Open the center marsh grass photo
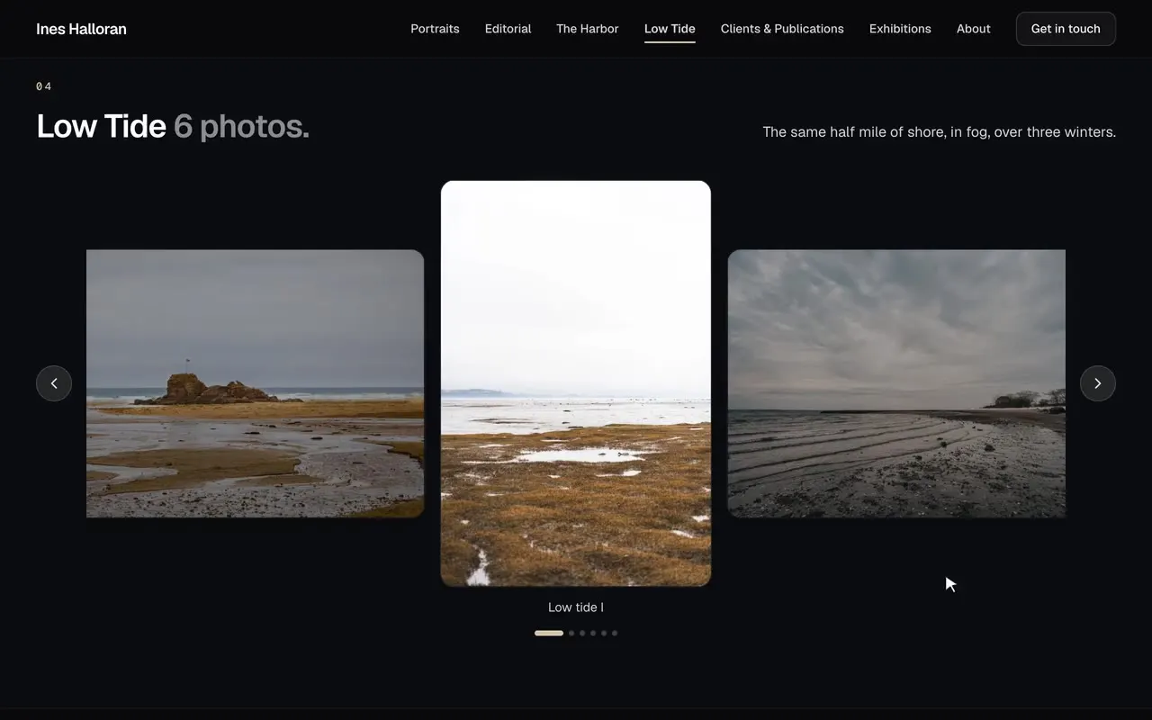Image resolution: width=1152 pixels, height=720 pixels. [576, 383]
